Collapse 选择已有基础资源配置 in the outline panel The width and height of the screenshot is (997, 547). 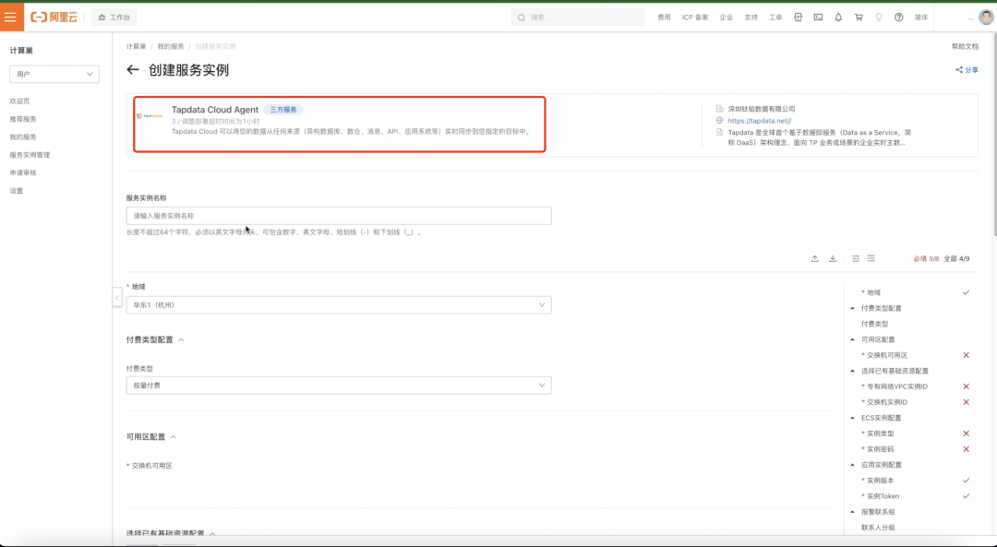tap(853, 371)
